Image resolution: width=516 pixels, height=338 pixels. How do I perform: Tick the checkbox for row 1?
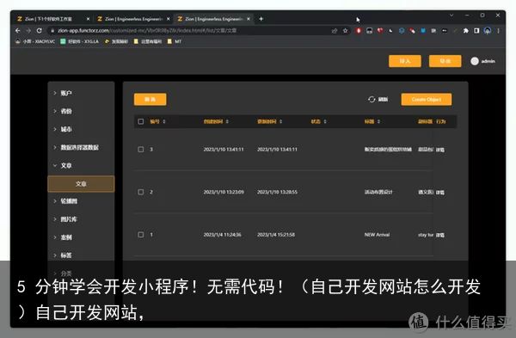(141, 235)
